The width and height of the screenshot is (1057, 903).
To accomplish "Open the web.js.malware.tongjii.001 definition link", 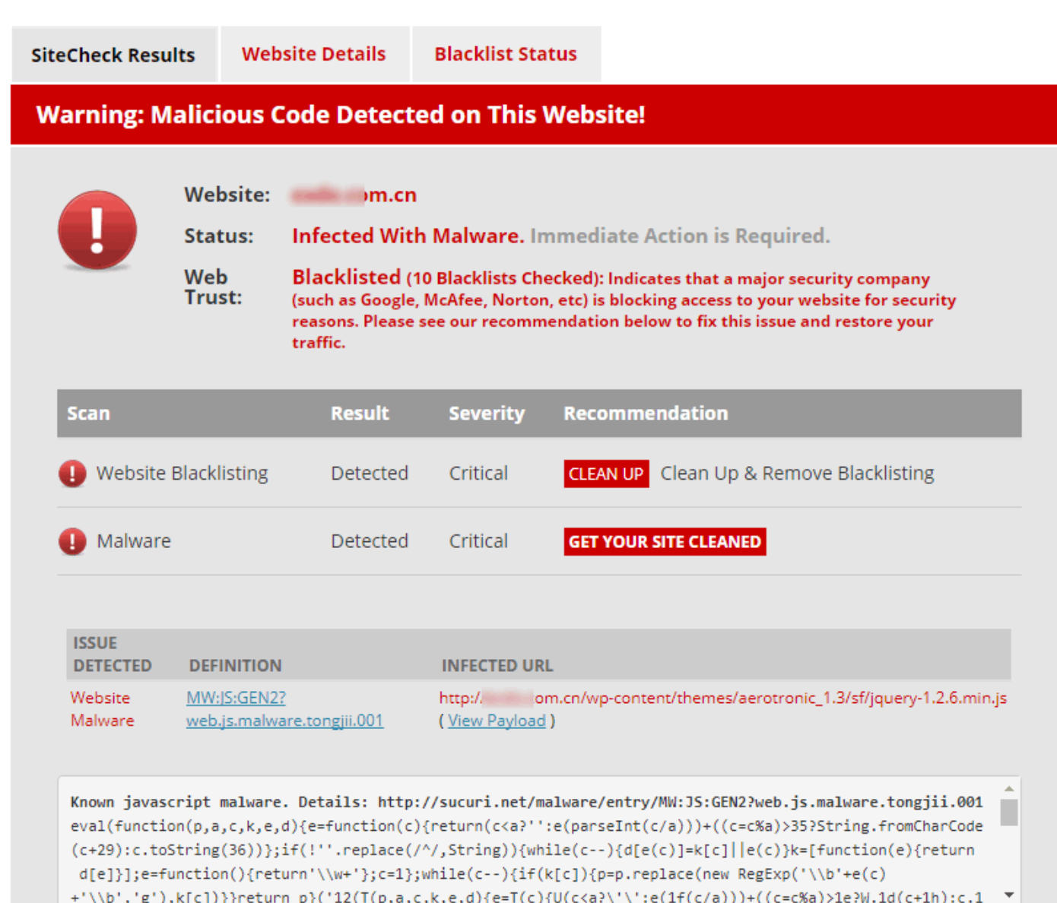I will coord(284,721).
